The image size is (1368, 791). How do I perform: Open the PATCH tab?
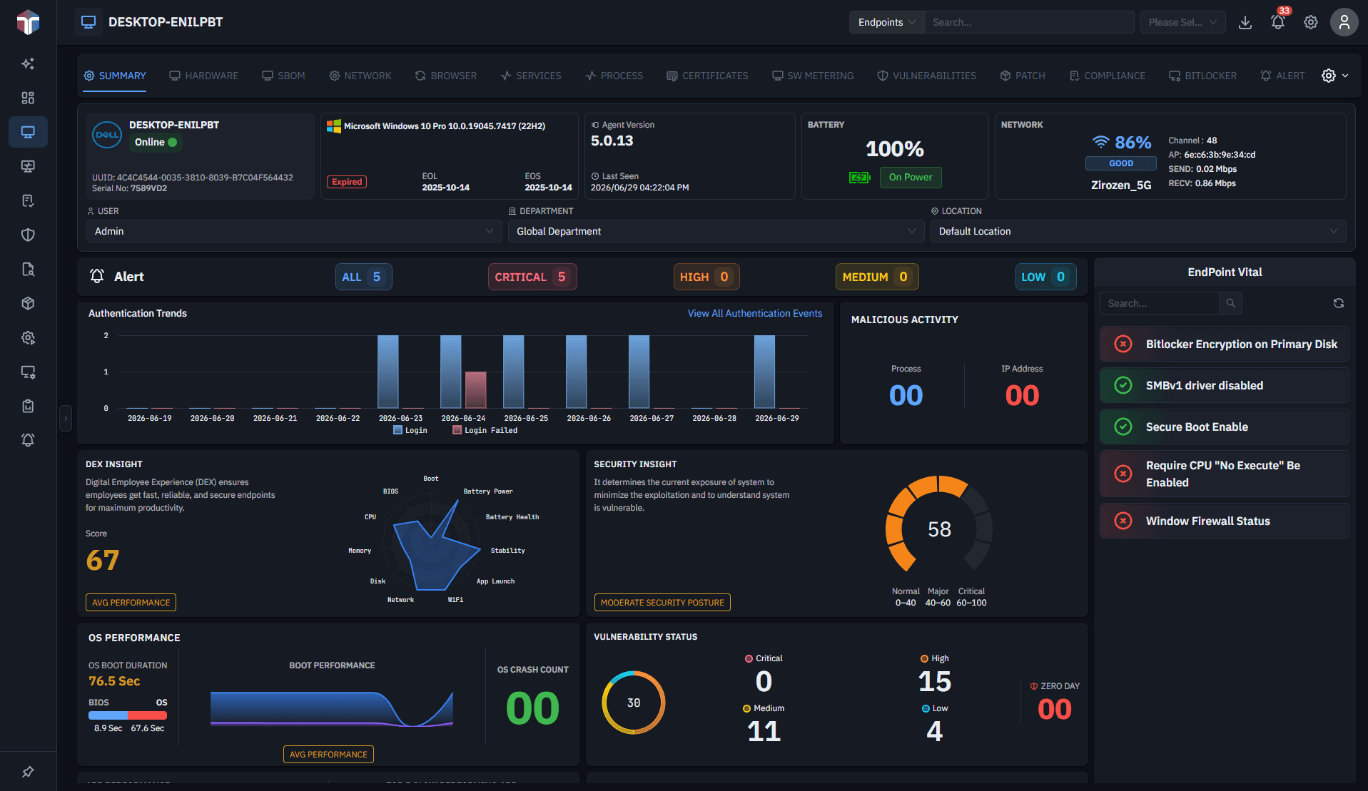1023,76
